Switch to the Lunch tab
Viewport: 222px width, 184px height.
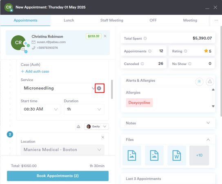[x=69, y=20]
